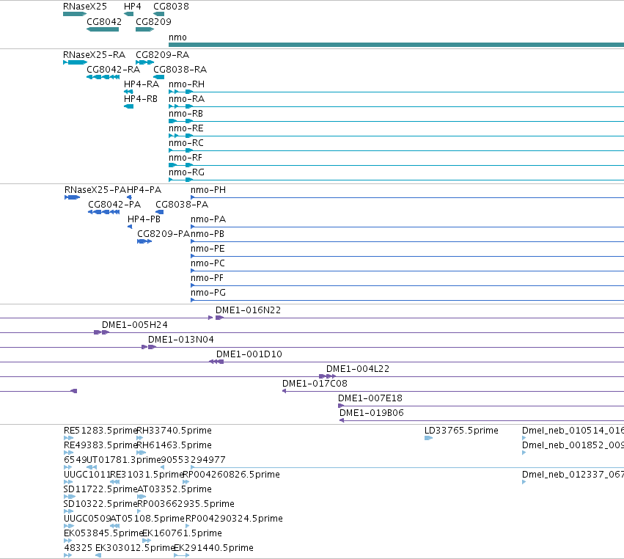This screenshot has height=559, width=624.
Task: Click the nmo-PB protein label
Action: pyautogui.click(x=208, y=234)
